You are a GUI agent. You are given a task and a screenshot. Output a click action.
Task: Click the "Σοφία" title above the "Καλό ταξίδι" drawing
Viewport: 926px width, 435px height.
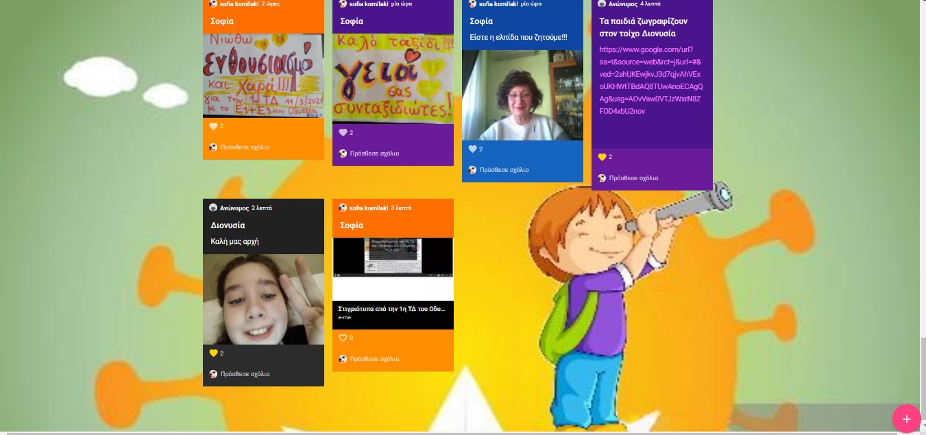point(352,21)
